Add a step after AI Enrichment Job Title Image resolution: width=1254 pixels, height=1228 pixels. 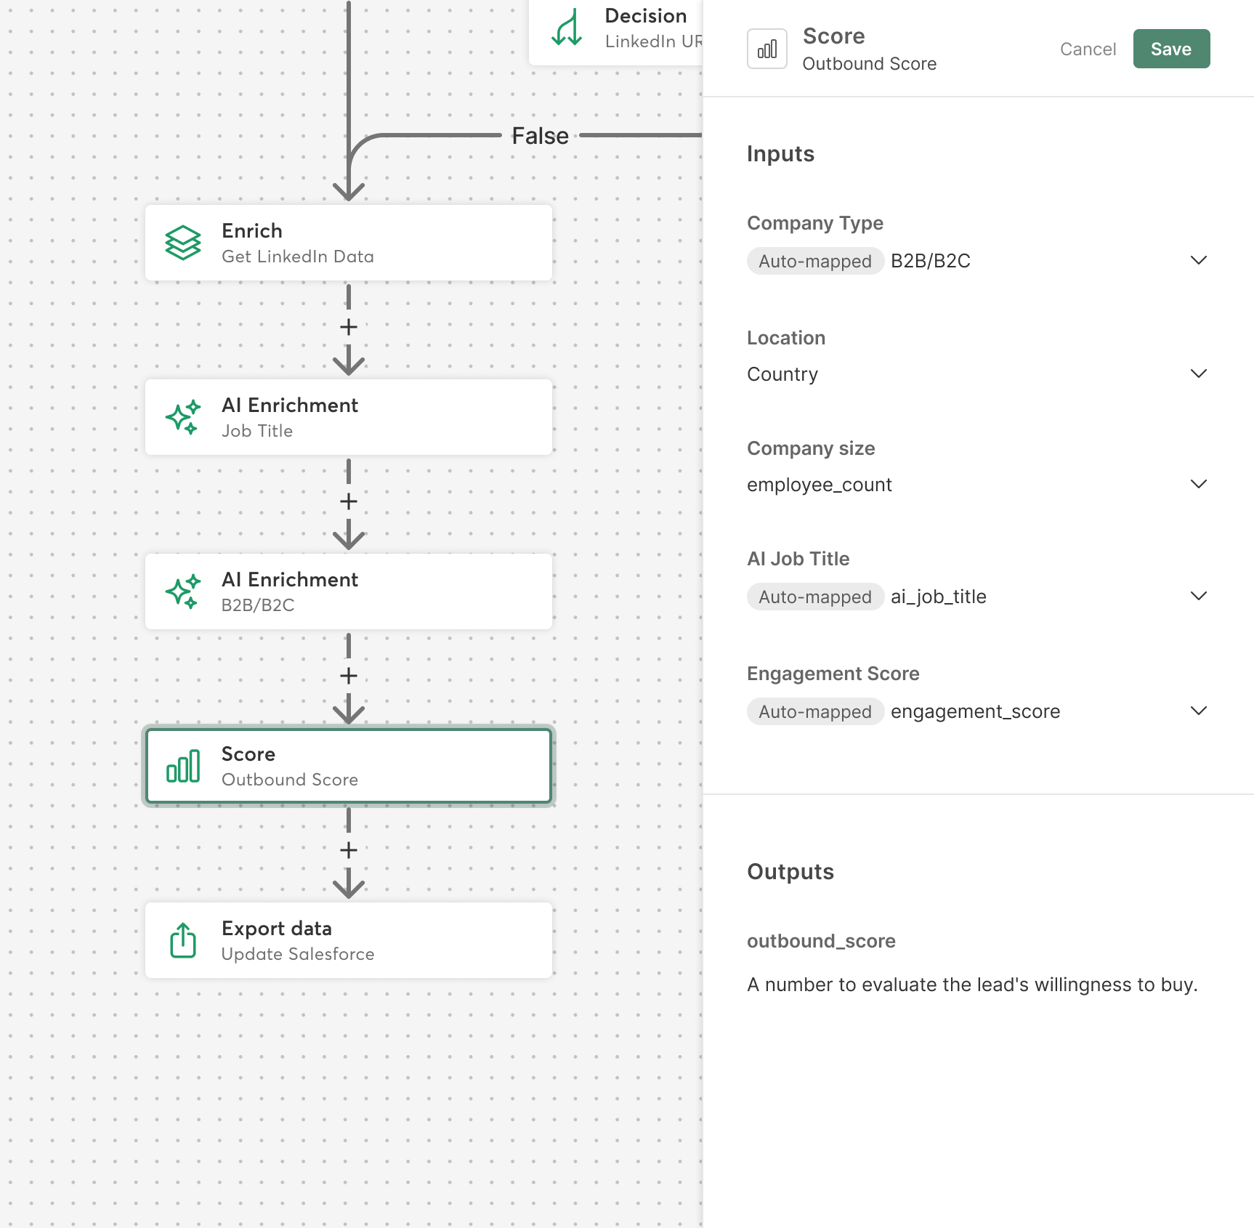pyautogui.click(x=349, y=501)
